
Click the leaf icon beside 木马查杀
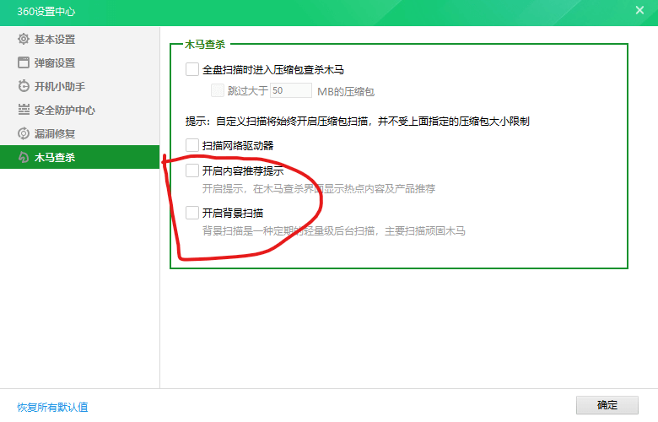[24, 157]
